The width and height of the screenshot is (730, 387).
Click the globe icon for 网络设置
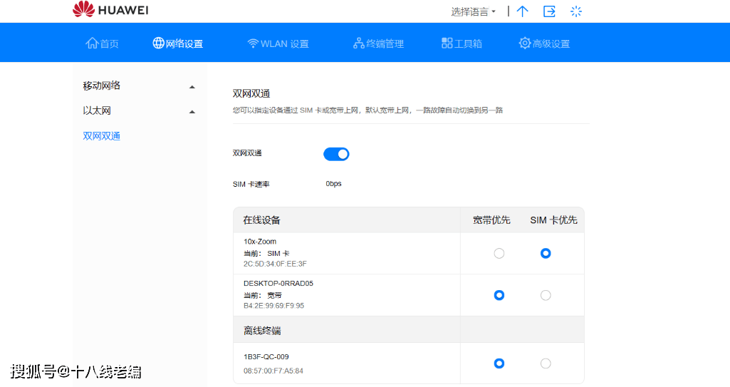(x=158, y=43)
